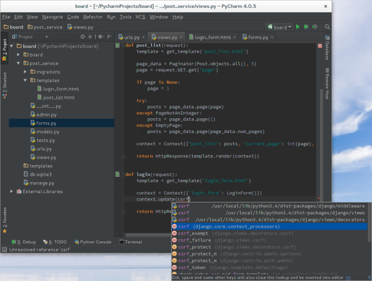Click the >> link in completion hint
This screenshot has height=281, width=372.
tap(348, 277)
